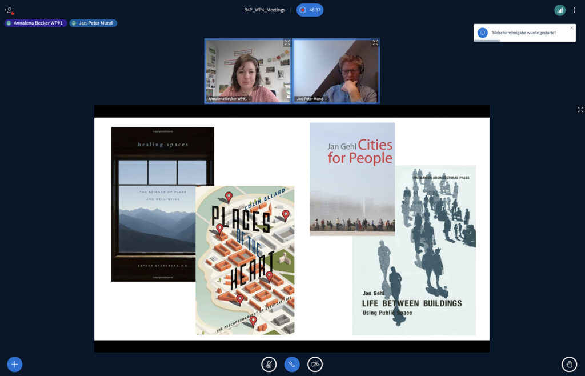
Task: Click the B4P_WP4_Meetings room title
Action: (x=265, y=10)
